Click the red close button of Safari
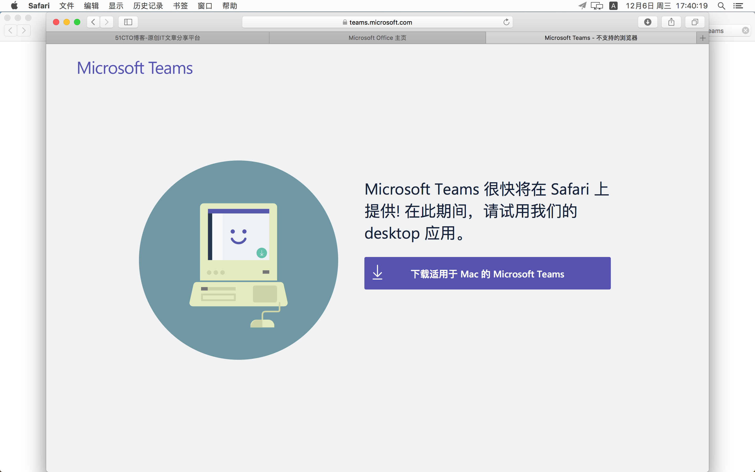The image size is (755, 472). click(x=56, y=22)
